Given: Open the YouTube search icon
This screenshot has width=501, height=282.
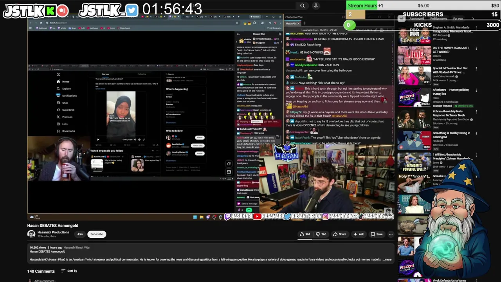Looking at the screenshot, I should click(x=302, y=6).
